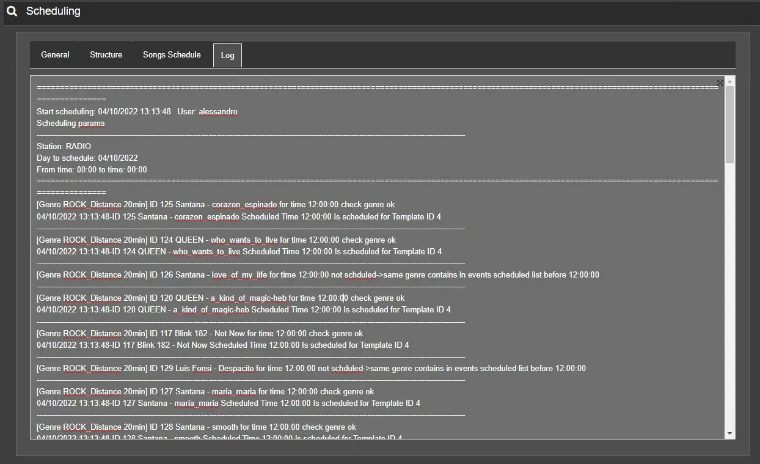Click the ID 117 Blink 182 Scheduled Time line
Image resolution: width=760 pixels, height=464 pixels.
223,345
